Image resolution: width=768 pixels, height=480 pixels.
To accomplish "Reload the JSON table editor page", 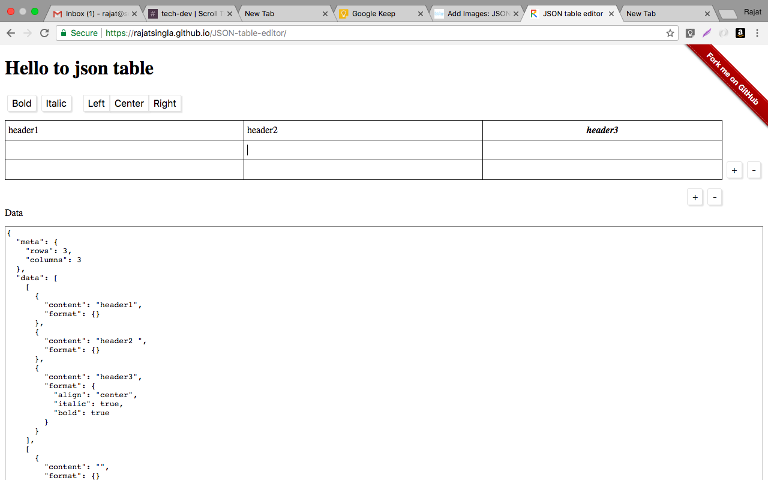I will click(44, 33).
